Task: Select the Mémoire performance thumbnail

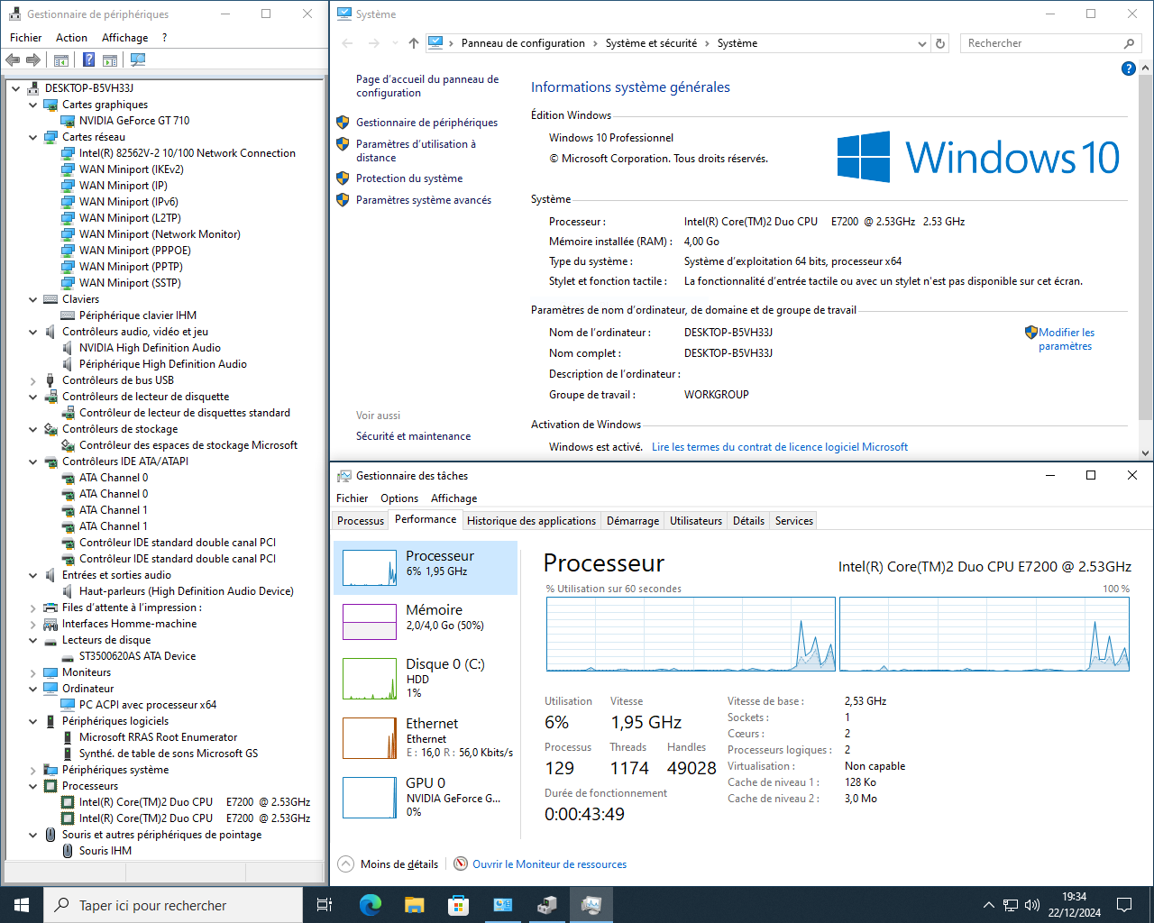Action: click(x=426, y=621)
